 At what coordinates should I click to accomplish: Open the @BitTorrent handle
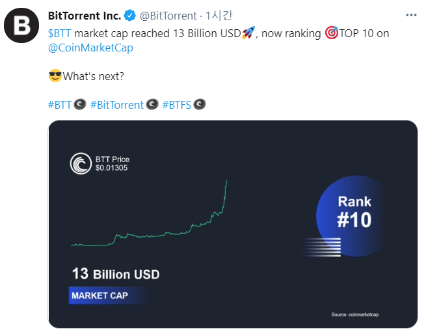pos(168,16)
